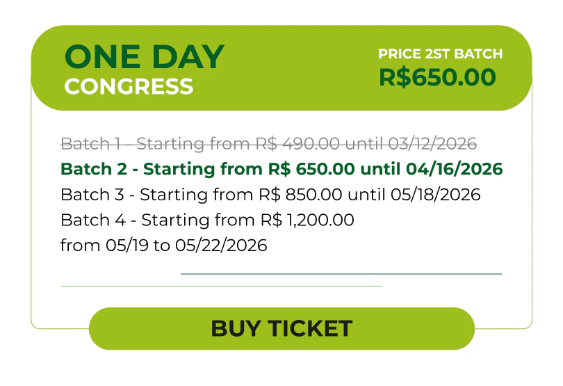Select the crossed-out Batch 1 line

(268, 144)
